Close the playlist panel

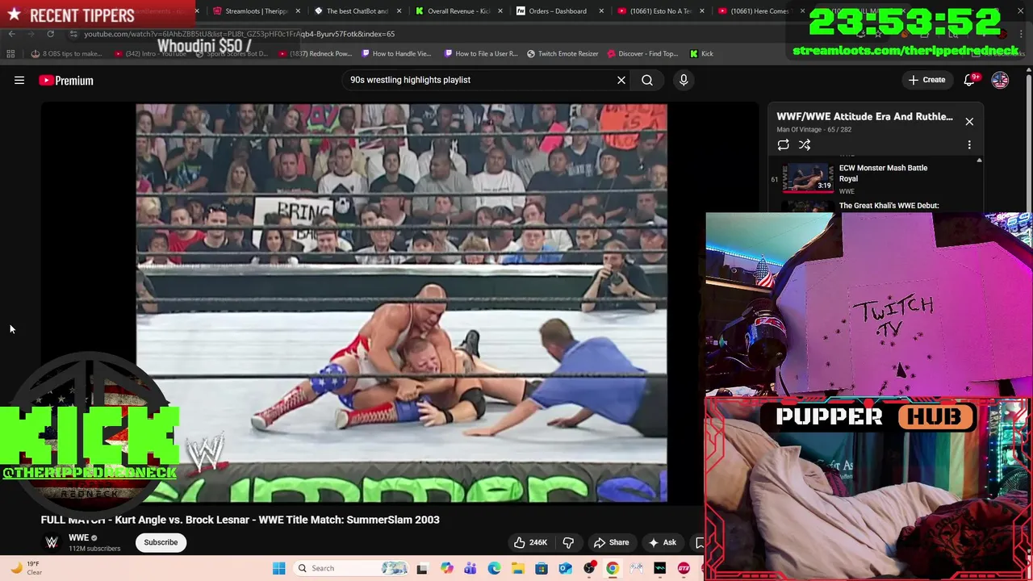969,121
